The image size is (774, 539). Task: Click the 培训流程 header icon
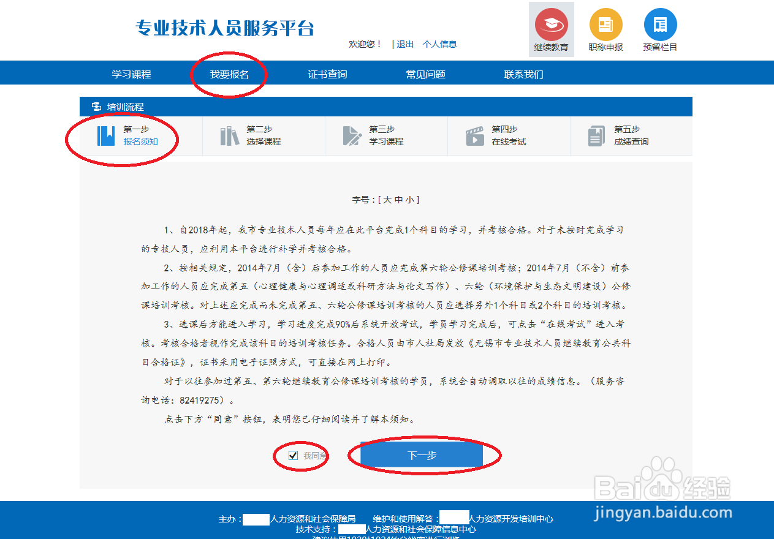click(x=96, y=107)
